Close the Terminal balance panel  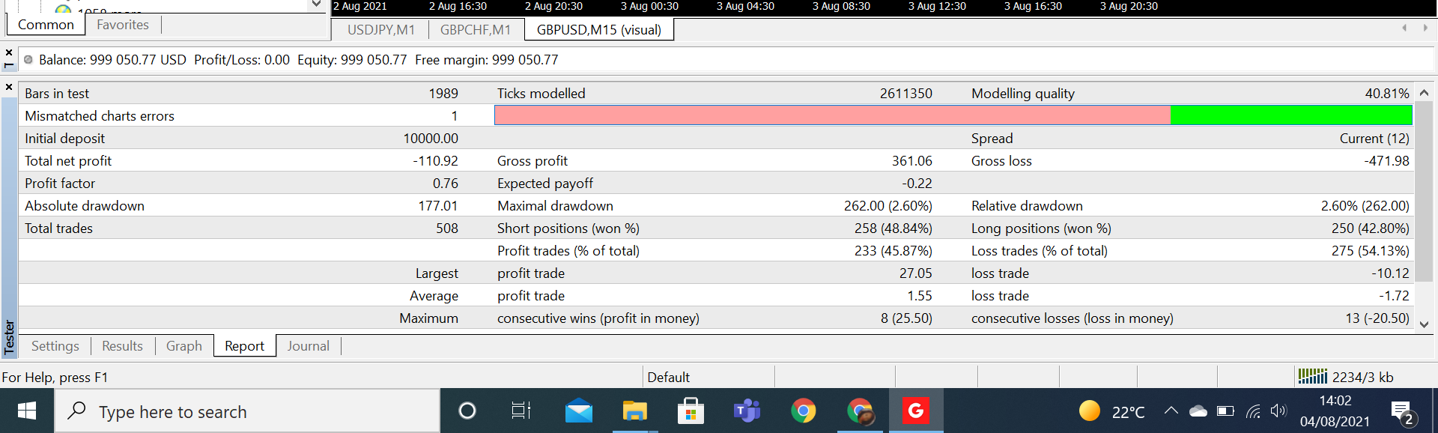click(x=9, y=52)
